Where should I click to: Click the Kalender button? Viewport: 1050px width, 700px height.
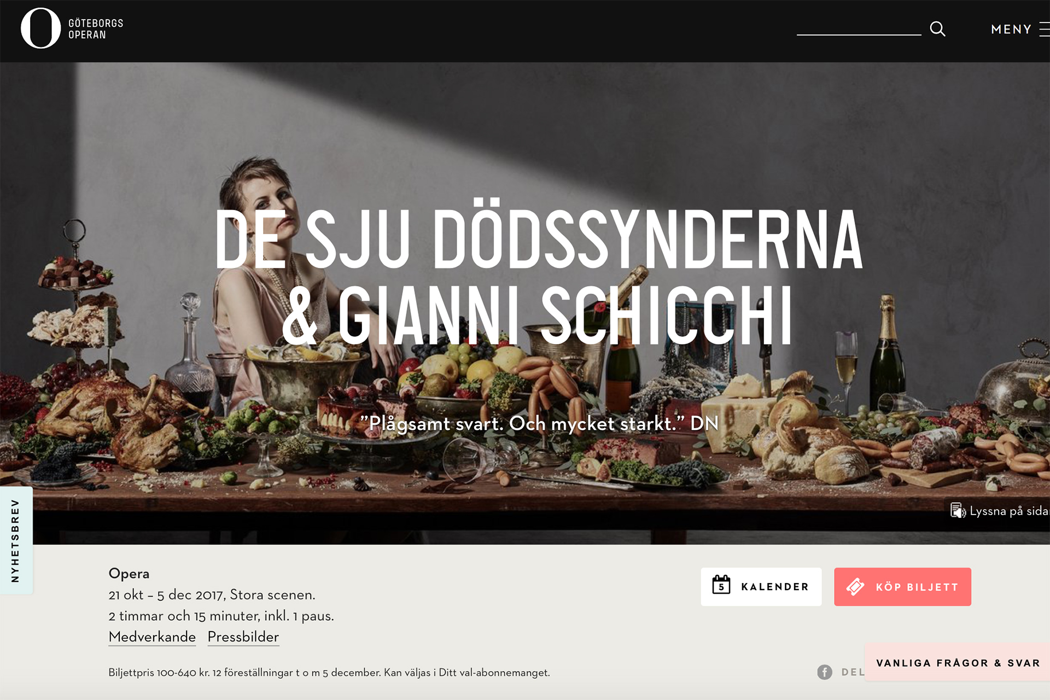click(x=761, y=587)
